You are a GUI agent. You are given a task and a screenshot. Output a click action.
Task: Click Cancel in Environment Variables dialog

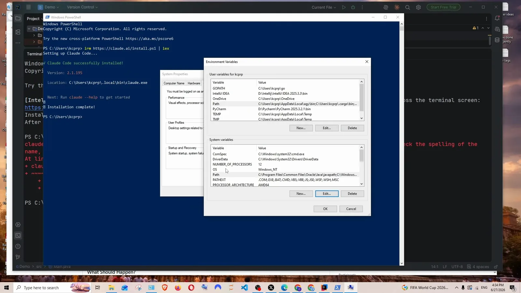tap(351, 209)
